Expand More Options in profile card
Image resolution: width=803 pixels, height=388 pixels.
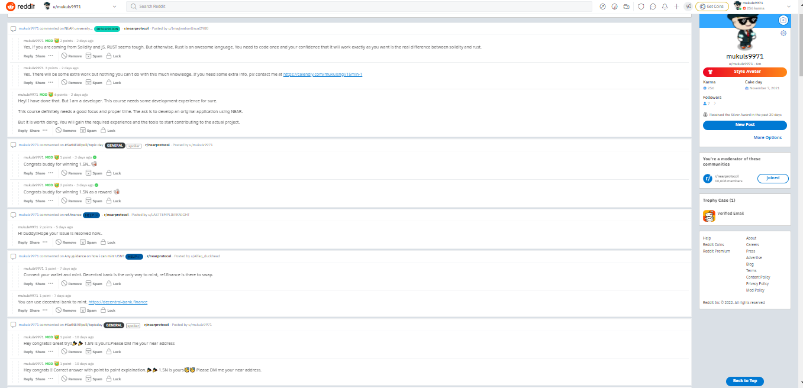point(767,138)
